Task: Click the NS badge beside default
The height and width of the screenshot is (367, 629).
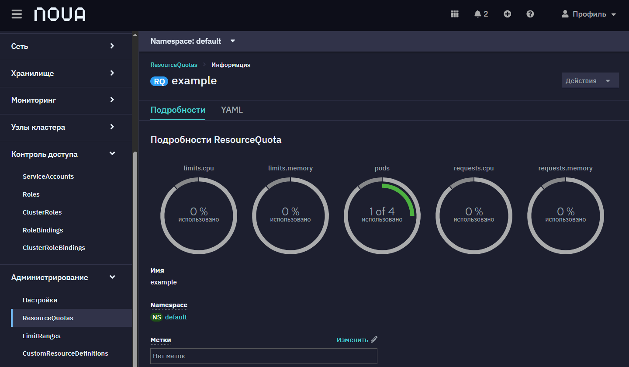Action: pyautogui.click(x=156, y=317)
